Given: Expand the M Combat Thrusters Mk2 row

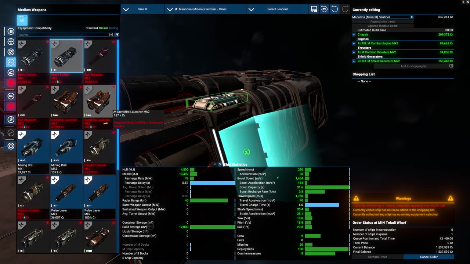Looking at the screenshot, I should click(x=354, y=52).
